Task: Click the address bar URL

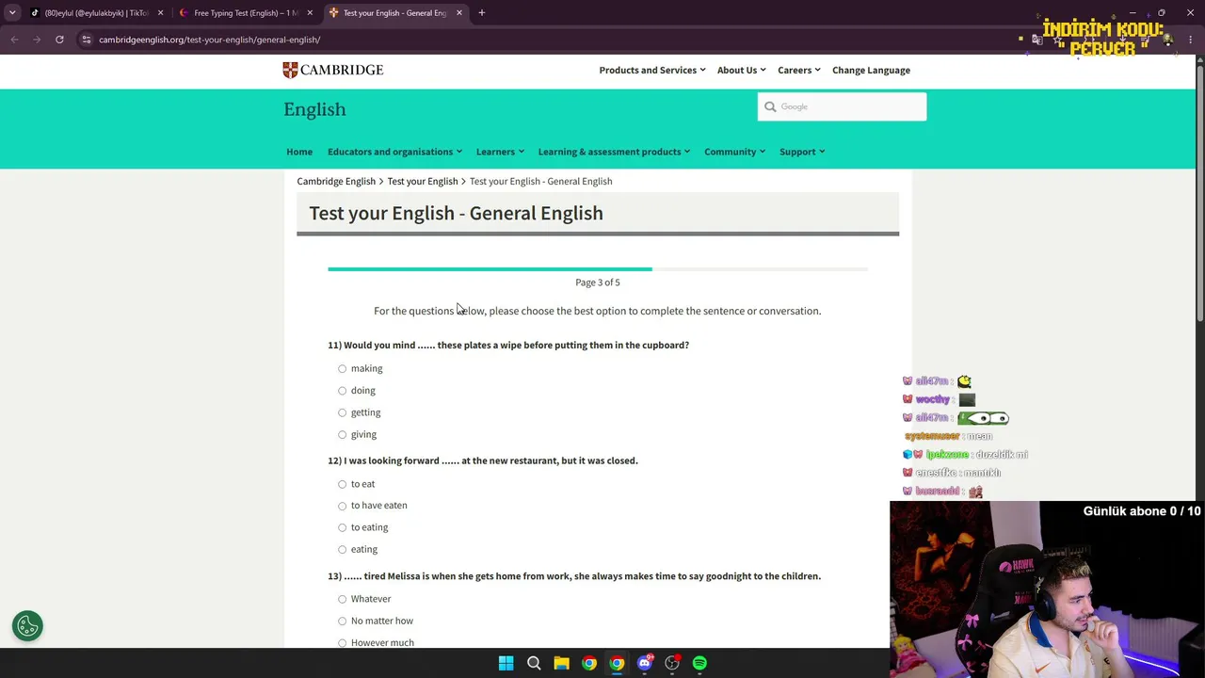Action: [x=209, y=40]
